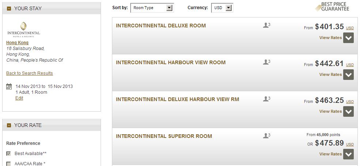The width and height of the screenshot is (360, 166).
Task: Collapse the YOUR STAY panel minus icon
Action: 9,8
